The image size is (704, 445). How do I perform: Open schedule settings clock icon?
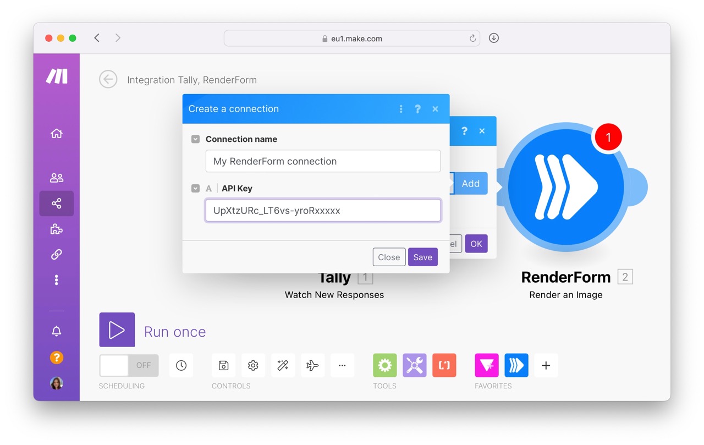pos(181,365)
